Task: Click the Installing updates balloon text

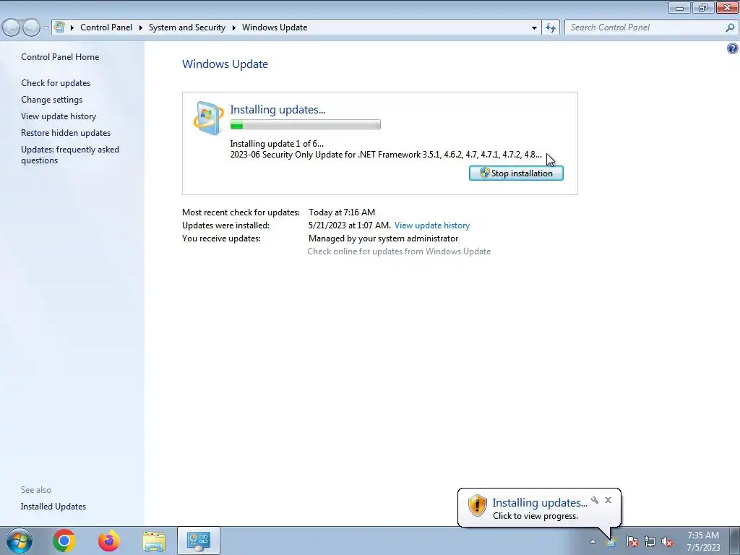Action: [539, 503]
